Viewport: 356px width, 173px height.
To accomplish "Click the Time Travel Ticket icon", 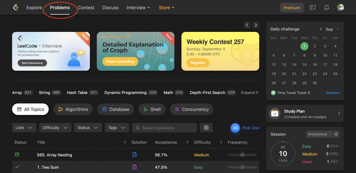I will click(273, 93).
